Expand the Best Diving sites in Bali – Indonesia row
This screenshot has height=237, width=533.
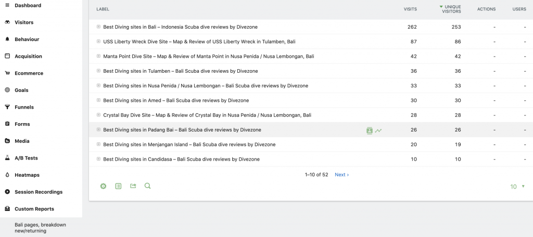click(x=98, y=27)
